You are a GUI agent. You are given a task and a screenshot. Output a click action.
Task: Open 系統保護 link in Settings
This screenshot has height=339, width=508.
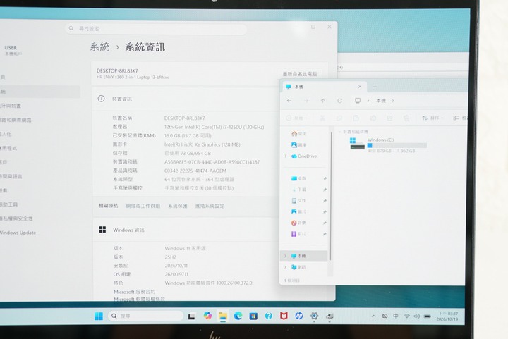click(178, 206)
